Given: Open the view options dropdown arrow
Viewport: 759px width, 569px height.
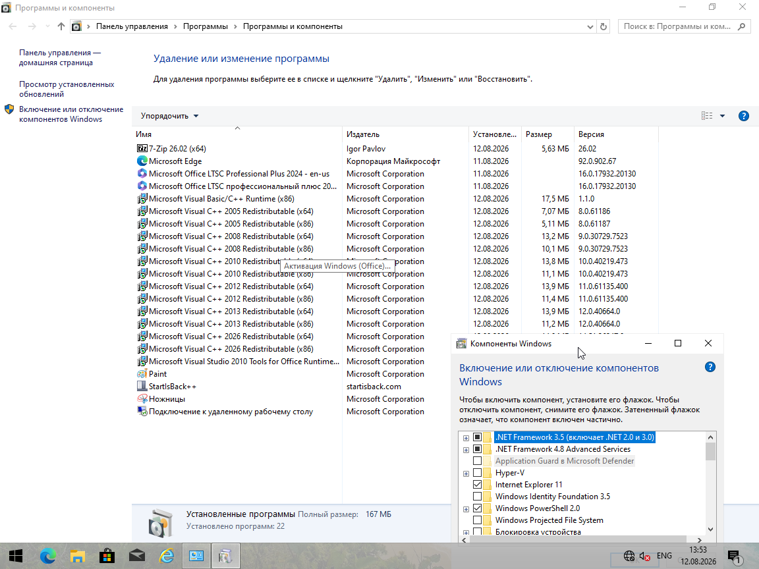Looking at the screenshot, I should [722, 116].
